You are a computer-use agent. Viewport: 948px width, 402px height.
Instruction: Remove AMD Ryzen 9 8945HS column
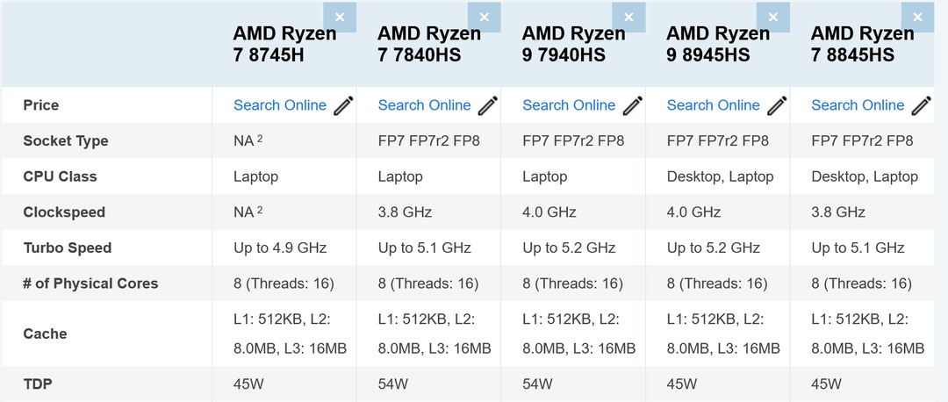pyautogui.click(x=773, y=18)
